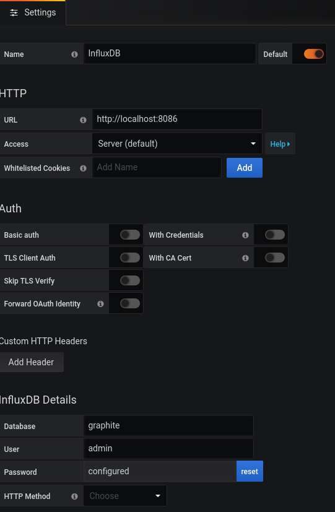Click the HTTP Method label

click(x=27, y=497)
